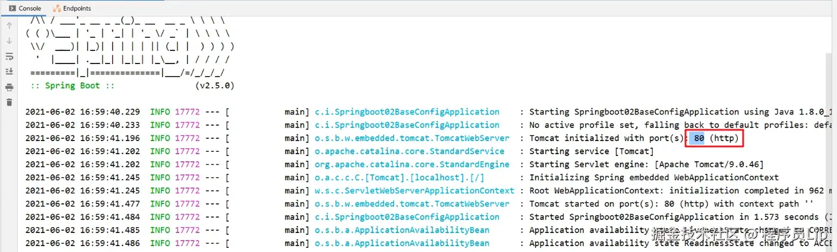837x252 pixels.
Task: Click 'Initializing Spring embedded WebApplicationContext' message
Action: tap(653, 177)
